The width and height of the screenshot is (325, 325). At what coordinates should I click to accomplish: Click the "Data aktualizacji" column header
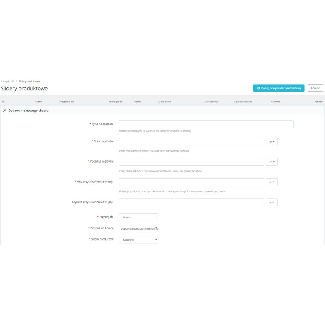click(x=243, y=102)
